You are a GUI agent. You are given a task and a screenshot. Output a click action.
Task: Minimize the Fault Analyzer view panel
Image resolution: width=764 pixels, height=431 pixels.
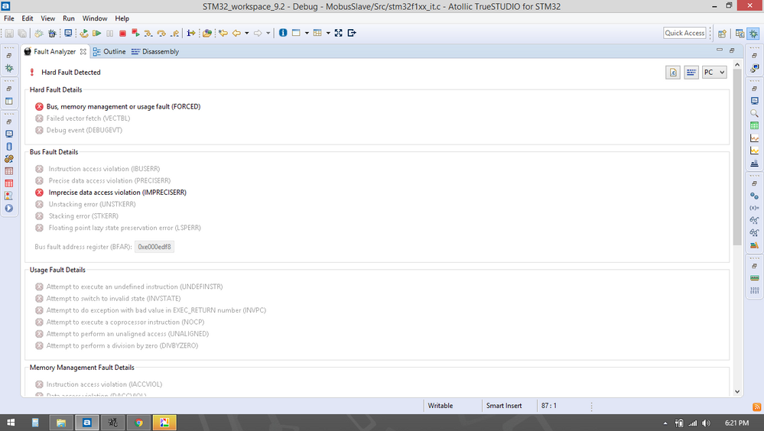(x=720, y=50)
